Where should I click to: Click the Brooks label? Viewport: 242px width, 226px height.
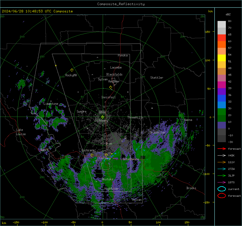[191, 188]
